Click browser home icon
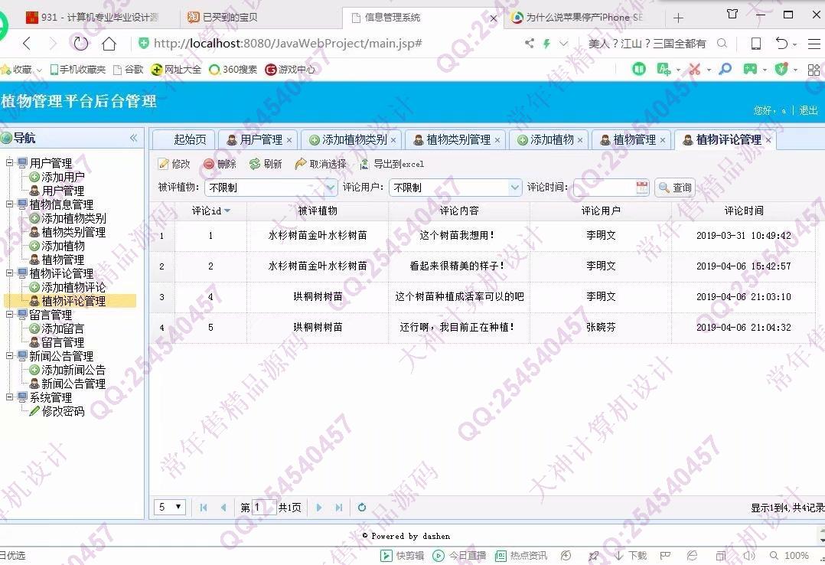The height and width of the screenshot is (565, 825). [x=109, y=43]
